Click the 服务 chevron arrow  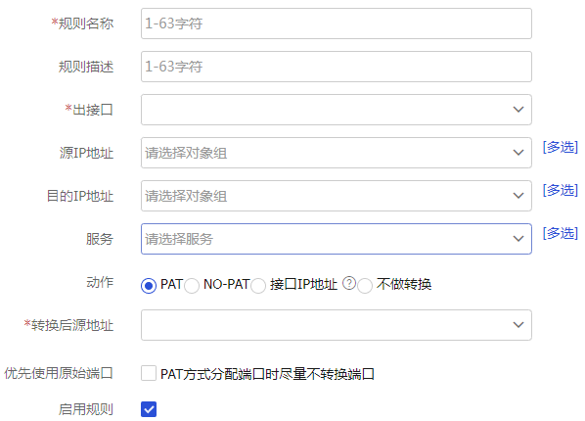click(x=518, y=238)
